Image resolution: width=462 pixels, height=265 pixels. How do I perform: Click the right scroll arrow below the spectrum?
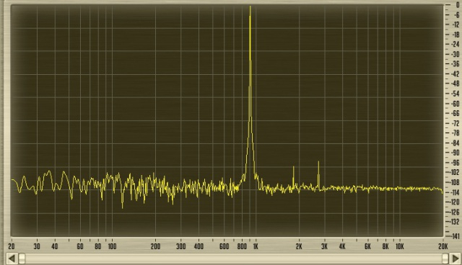455,259
